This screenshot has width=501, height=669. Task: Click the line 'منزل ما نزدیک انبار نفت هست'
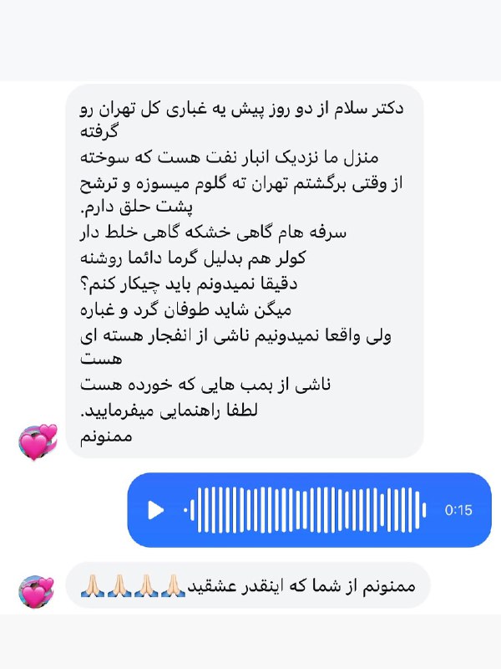229,158
